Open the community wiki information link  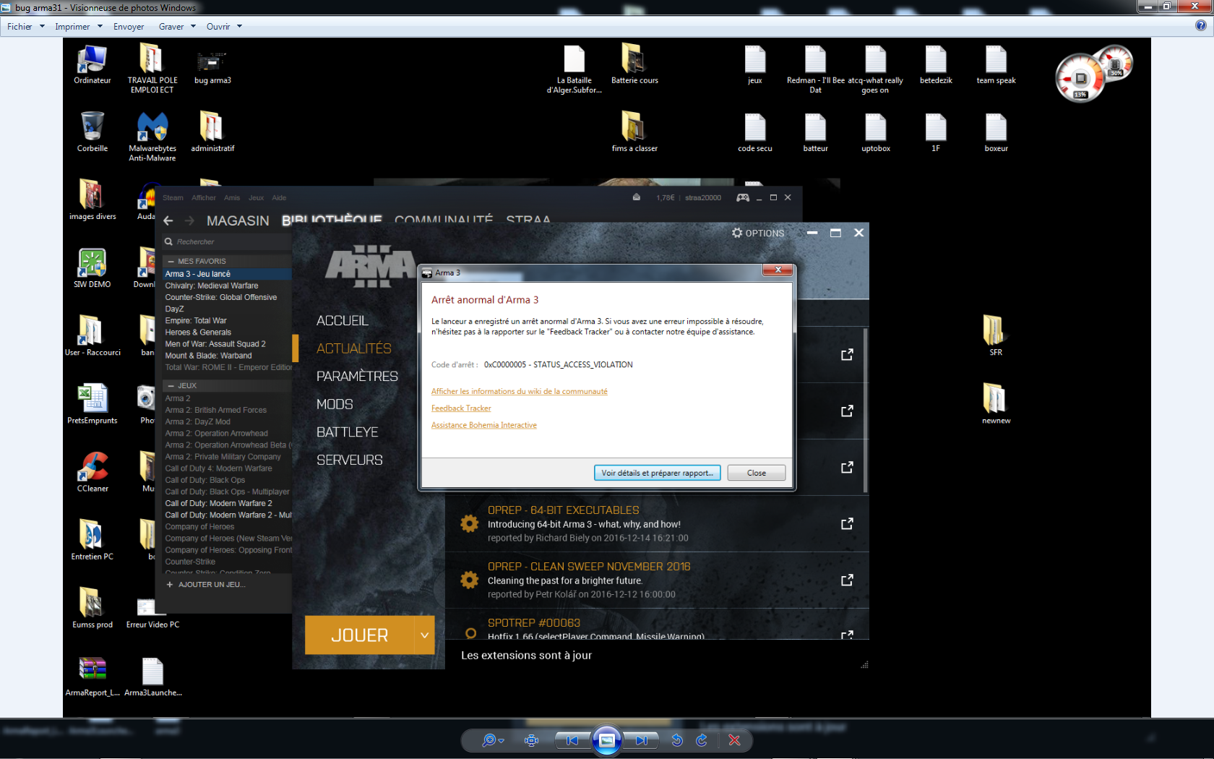click(520, 392)
